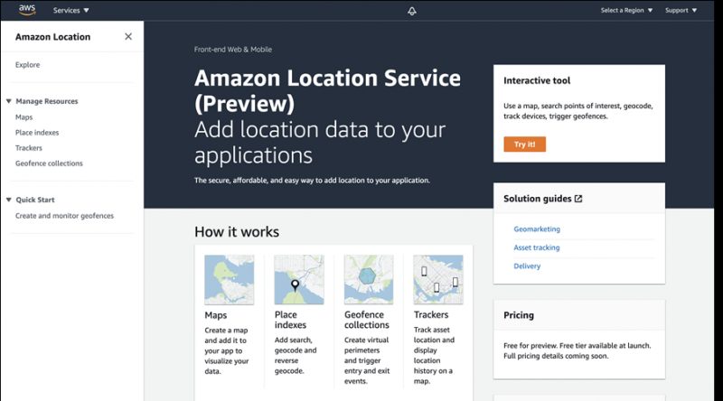Open the Select a Region dropdown

[626, 10]
